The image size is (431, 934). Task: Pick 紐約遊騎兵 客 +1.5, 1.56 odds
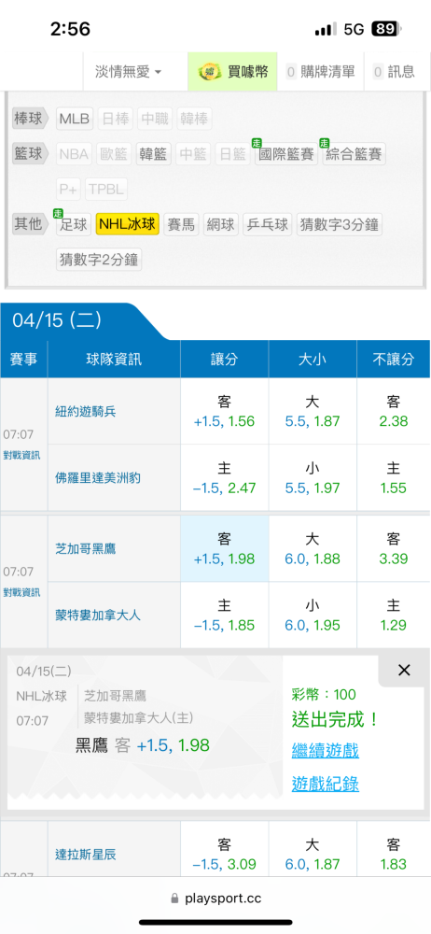(x=225, y=411)
